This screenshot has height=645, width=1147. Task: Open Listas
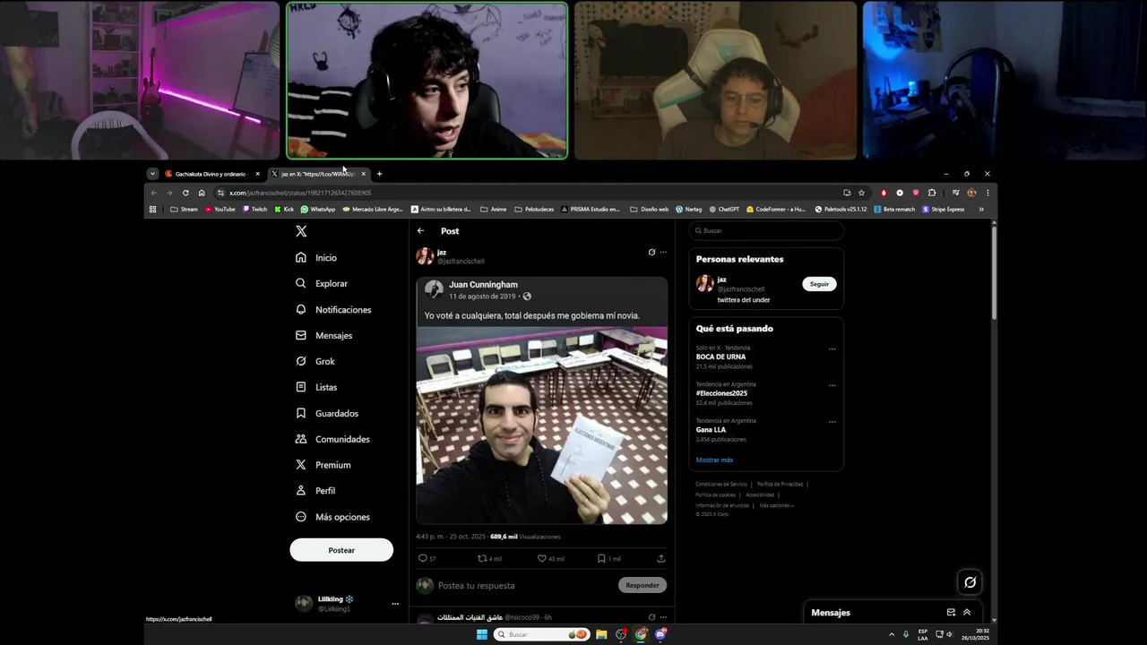point(316,388)
